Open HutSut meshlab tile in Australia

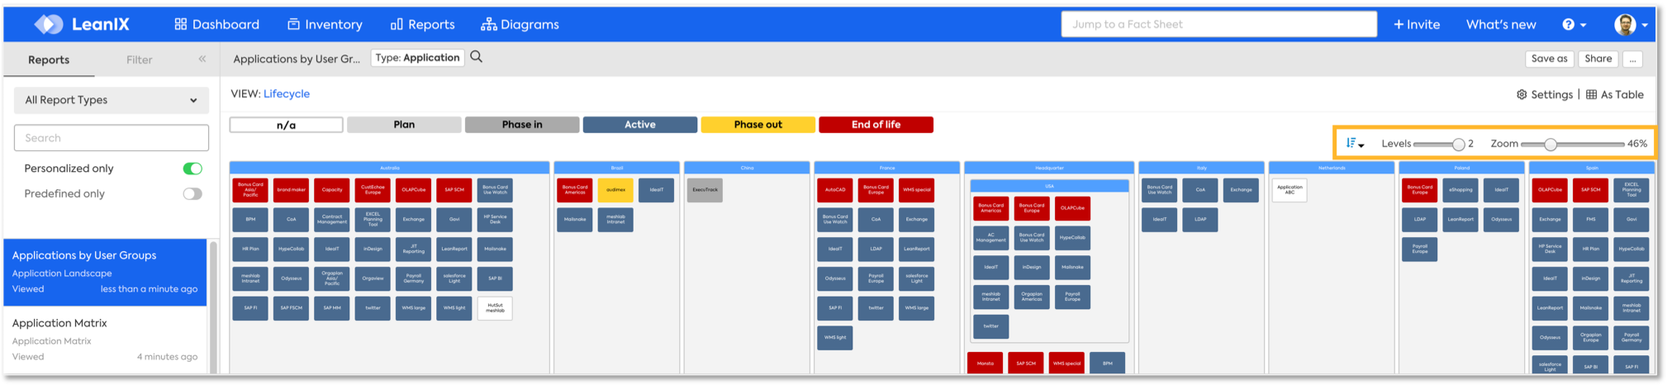[495, 308]
